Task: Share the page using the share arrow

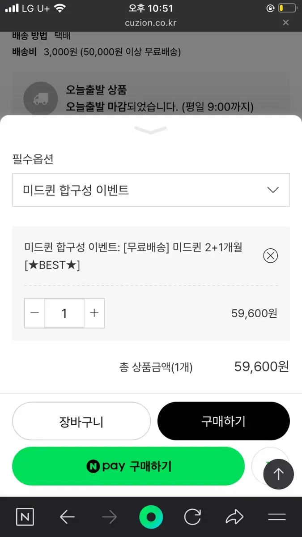Action: [x=234, y=517]
